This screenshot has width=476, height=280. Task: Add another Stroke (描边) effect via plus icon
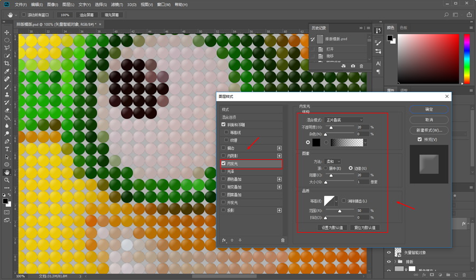279,148
